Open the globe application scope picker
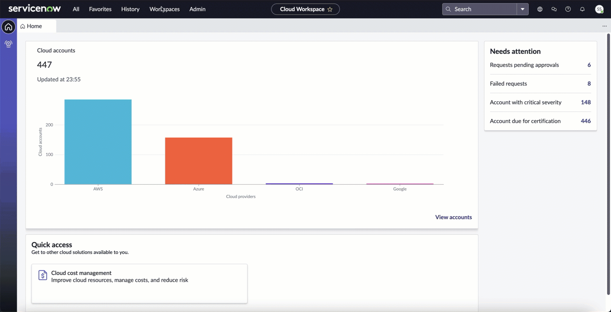 pos(540,9)
